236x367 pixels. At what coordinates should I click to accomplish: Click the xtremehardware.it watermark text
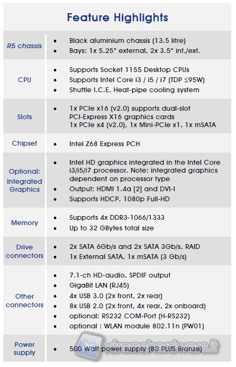click(161, 346)
